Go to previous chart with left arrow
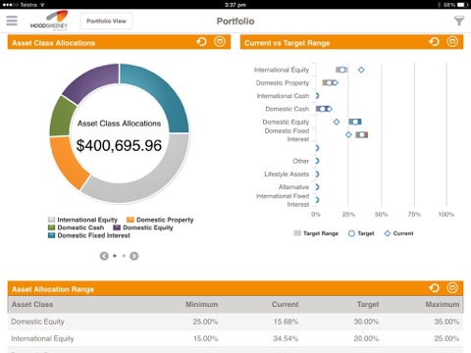This screenshot has height=353, width=471. pyautogui.click(x=104, y=256)
